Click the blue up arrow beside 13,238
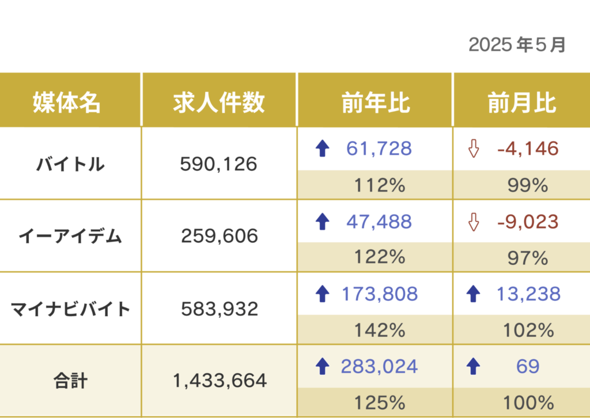This screenshot has width=590, height=418. [x=474, y=294]
